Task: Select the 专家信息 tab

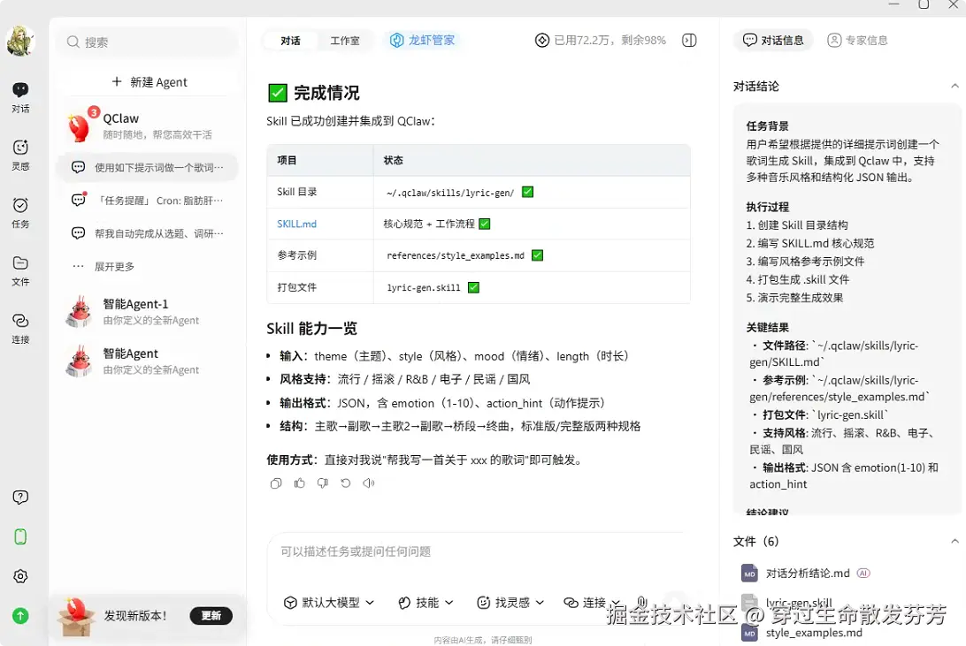Action: point(857,41)
